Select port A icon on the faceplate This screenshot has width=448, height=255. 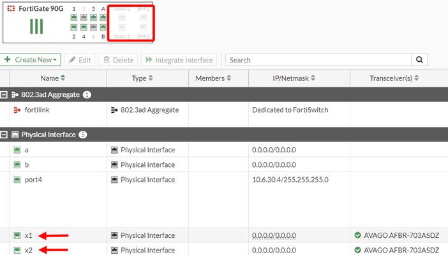(103, 18)
